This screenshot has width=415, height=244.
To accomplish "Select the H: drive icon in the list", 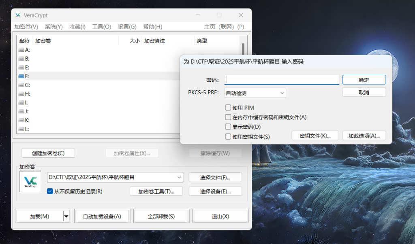I will click(21, 94).
